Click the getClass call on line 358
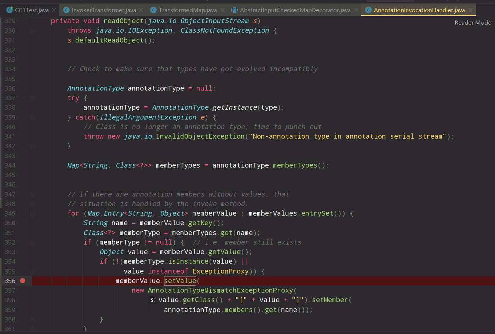Screen dimensions: 495x334 pyautogui.click(x=199, y=300)
